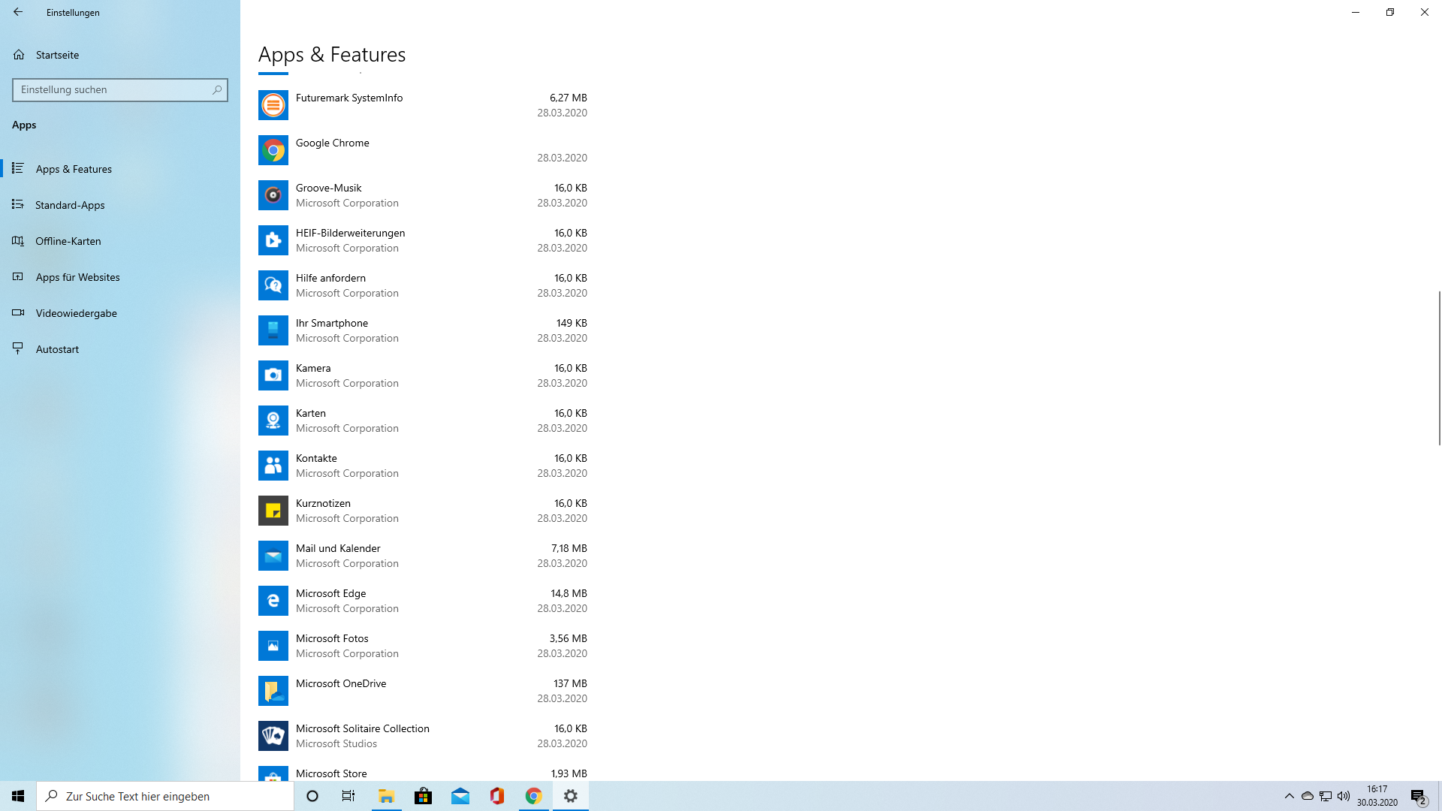Open the Autostart settings section
The height and width of the screenshot is (811, 1442).
(57, 349)
